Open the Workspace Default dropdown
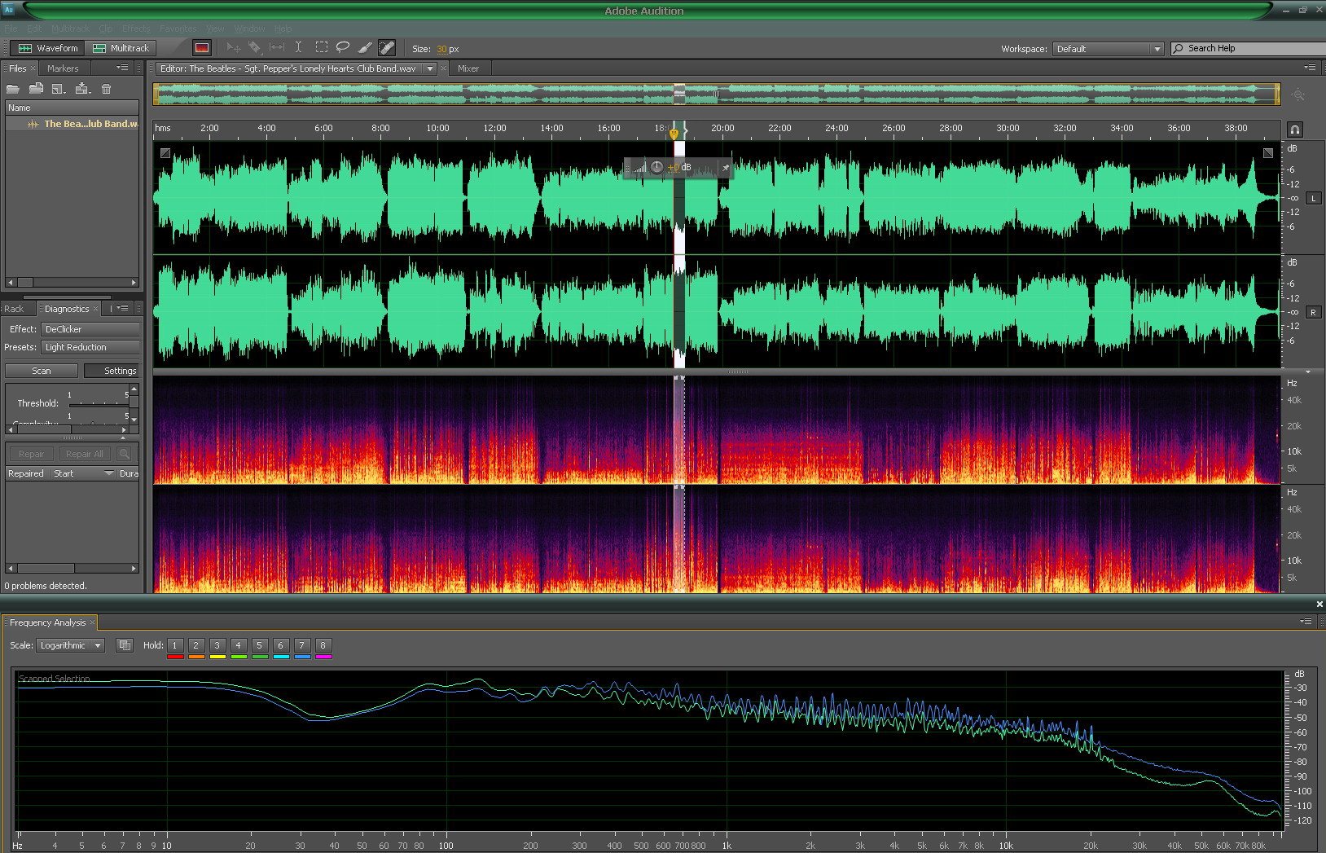 pos(1108,49)
